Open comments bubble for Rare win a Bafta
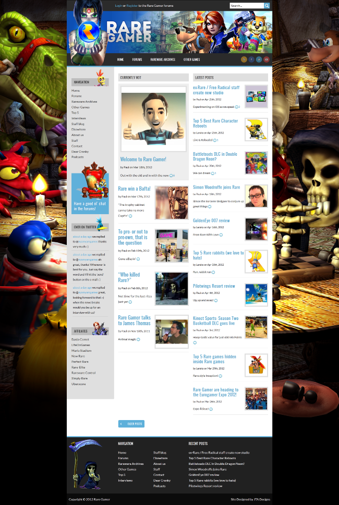Screen dimensions: 339x505 [130, 216]
